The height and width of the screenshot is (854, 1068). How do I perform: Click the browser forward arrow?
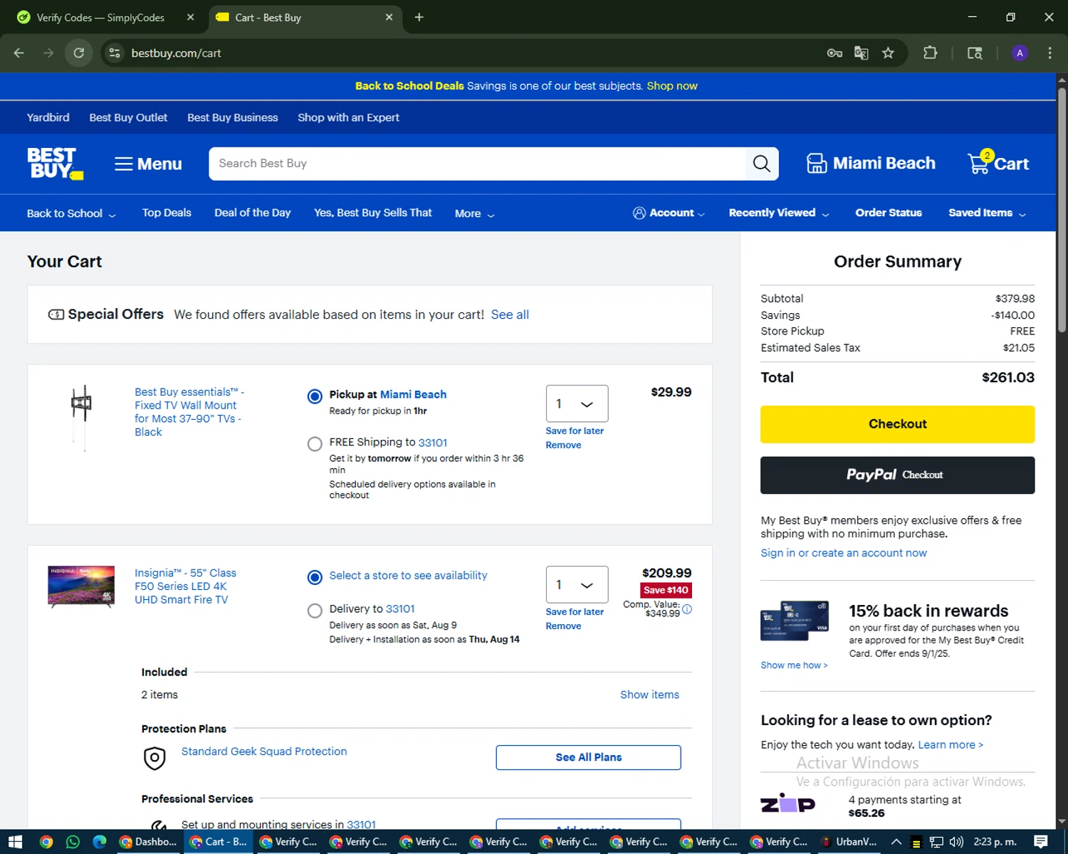tap(48, 53)
